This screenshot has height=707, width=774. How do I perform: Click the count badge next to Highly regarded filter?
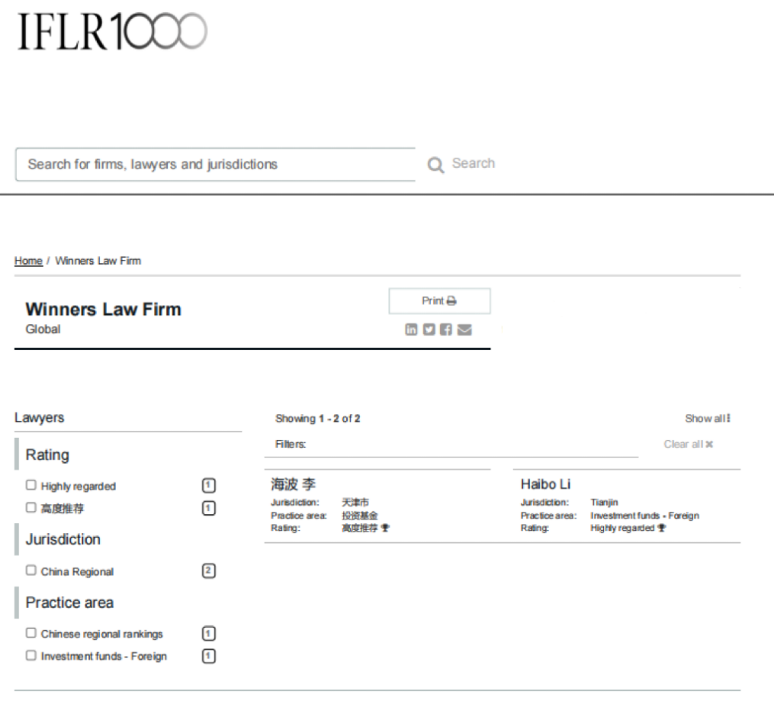point(209,485)
